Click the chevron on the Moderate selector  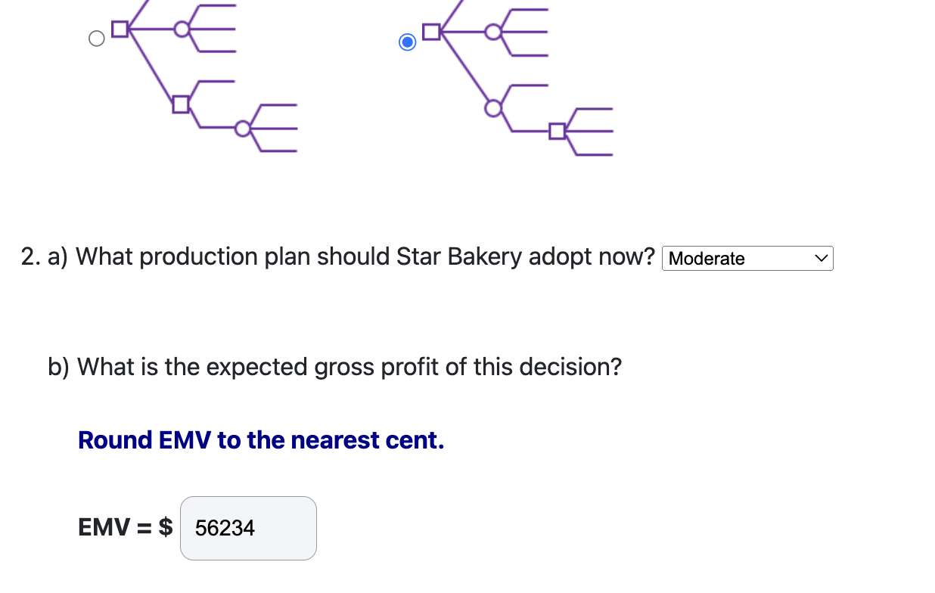pos(820,258)
